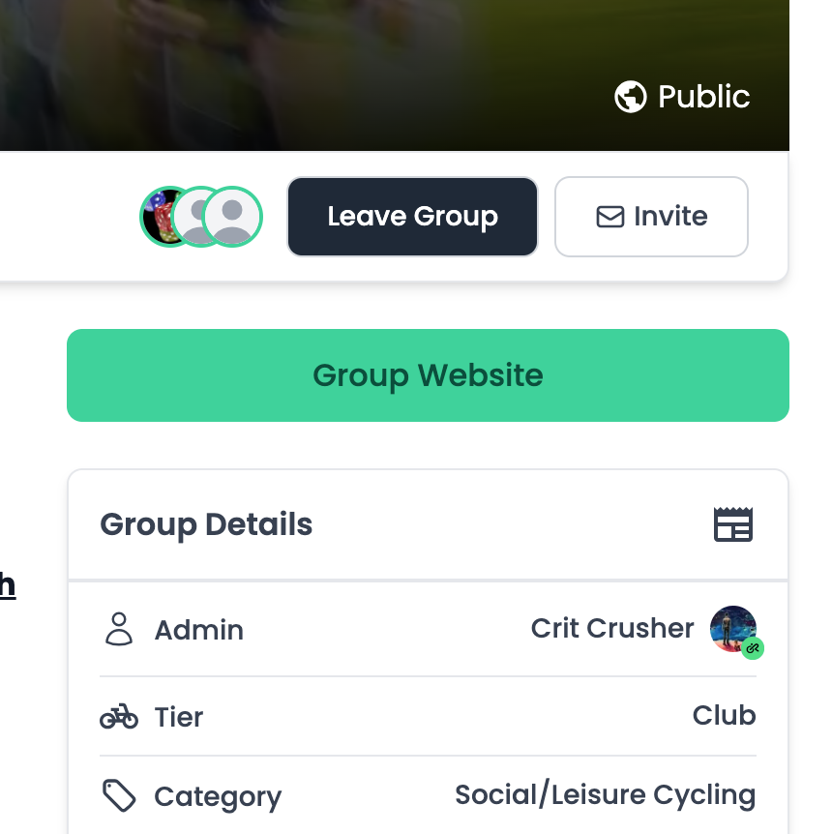Select Social/Leisure Cycling category text
Image resolution: width=832 pixels, height=834 pixels.
pos(606,794)
